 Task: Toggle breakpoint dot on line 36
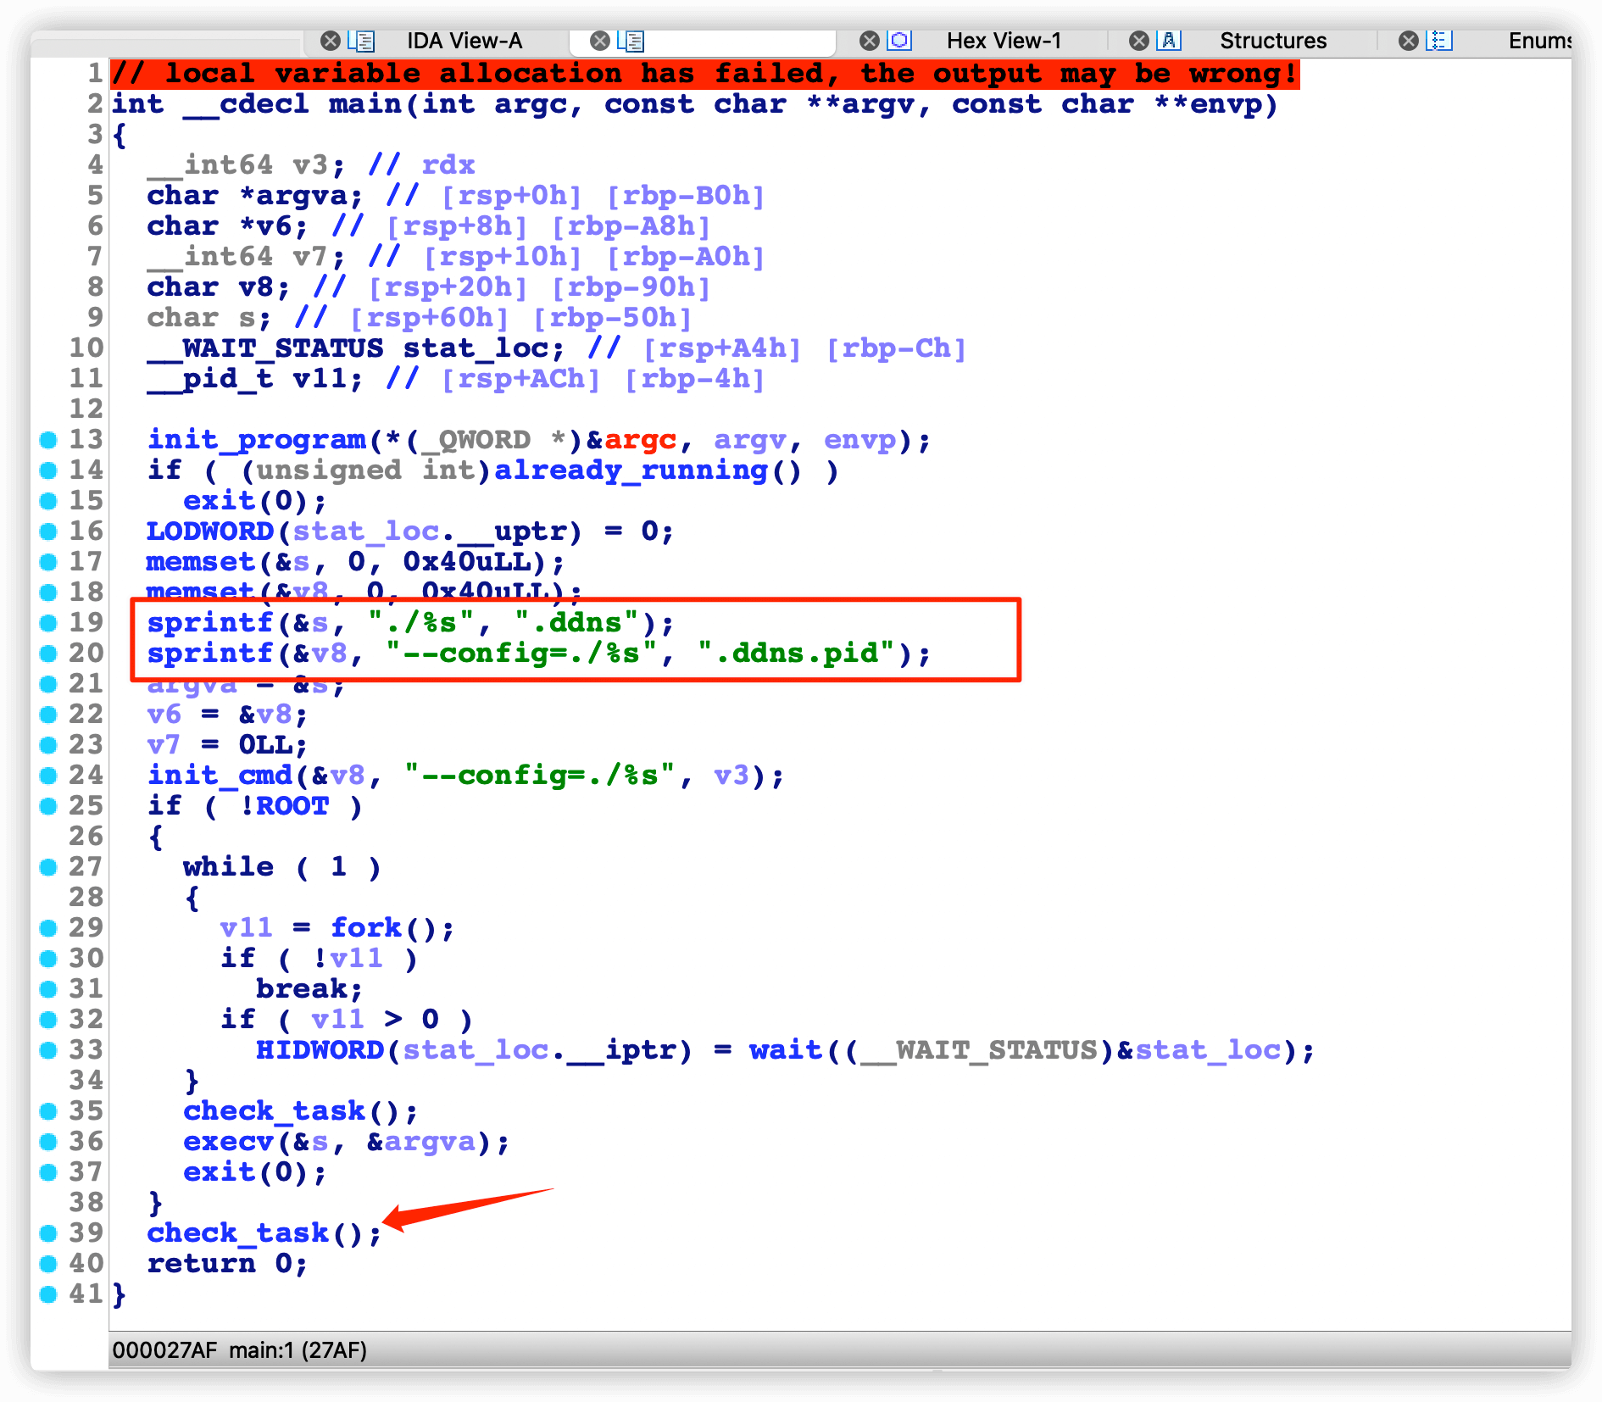pyautogui.click(x=48, y=1141)
